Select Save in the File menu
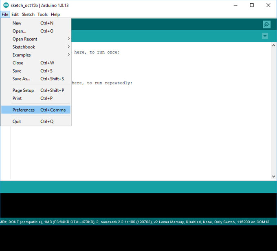Screen dimensions: 277x251 (36, 71)
